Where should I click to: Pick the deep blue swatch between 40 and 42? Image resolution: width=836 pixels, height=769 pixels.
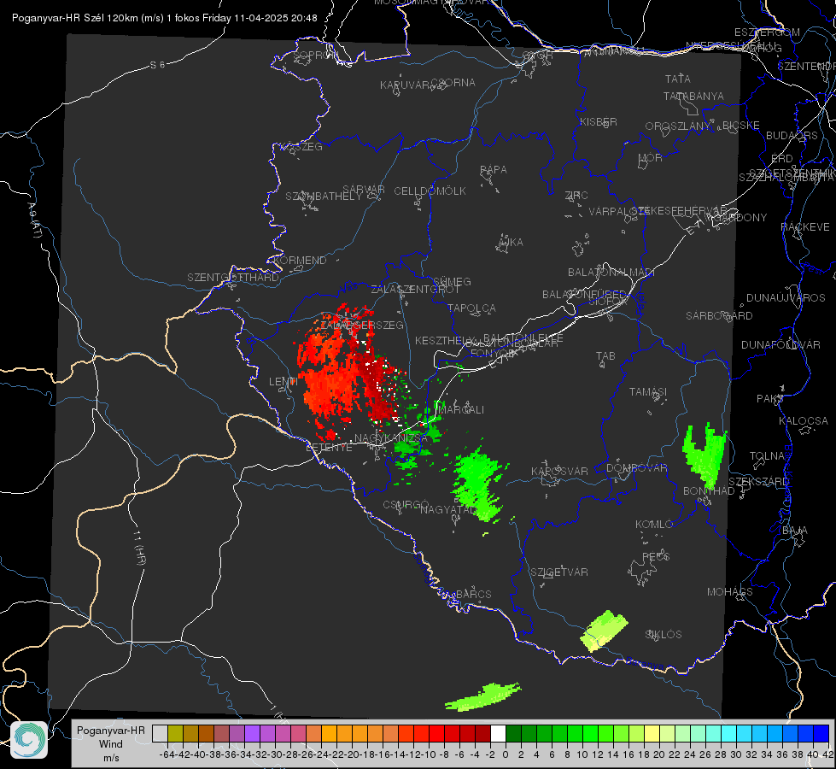click(821, 733)
